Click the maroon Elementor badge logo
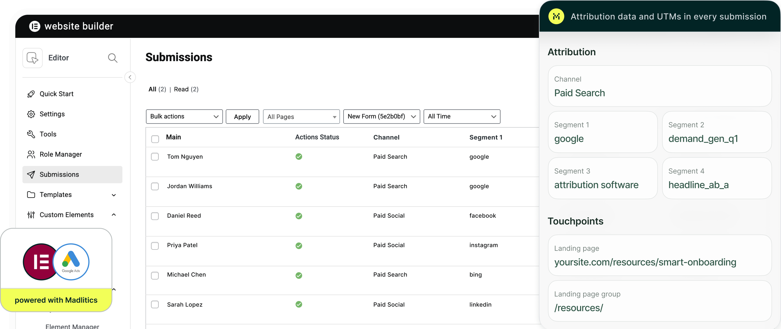Image resolution: width=781 pixels, height=329 pixels. 39,262
